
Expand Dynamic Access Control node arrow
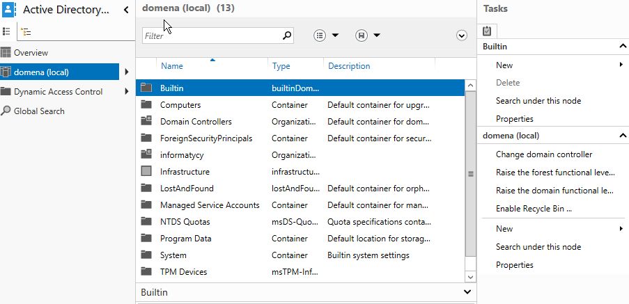[127, 91]
